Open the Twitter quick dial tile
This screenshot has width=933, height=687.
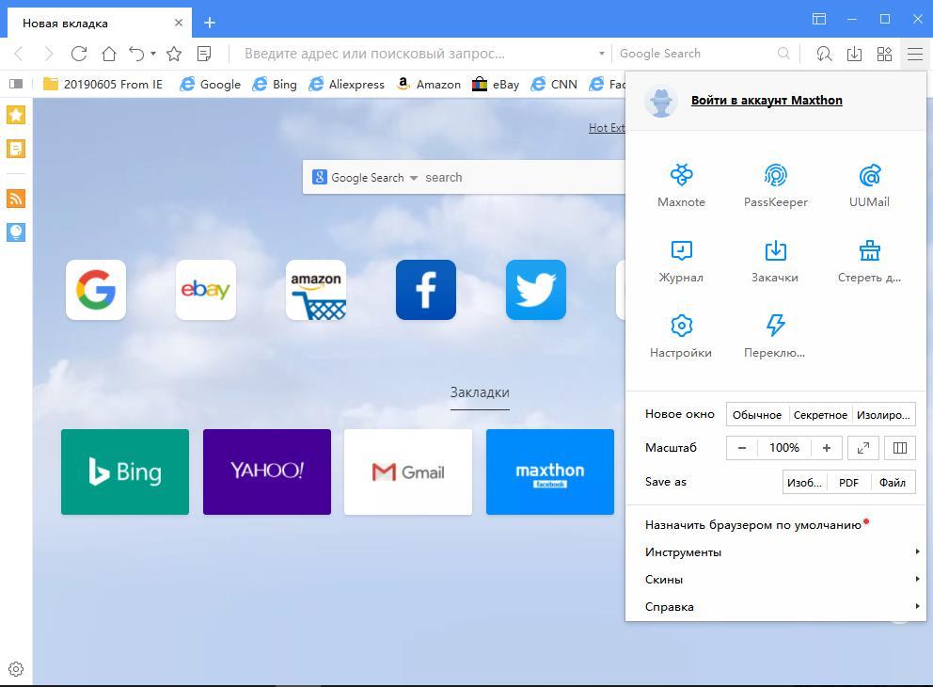[x=536, y=290]
